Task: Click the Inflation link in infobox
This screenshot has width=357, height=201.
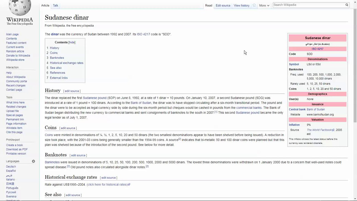Action: (294, 125)
